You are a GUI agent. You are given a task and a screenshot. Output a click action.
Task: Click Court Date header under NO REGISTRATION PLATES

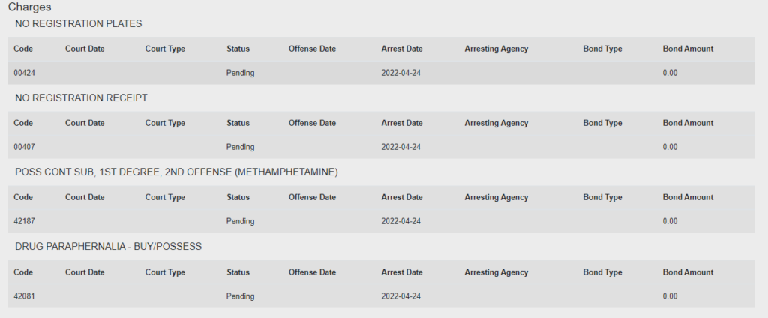point(85,49)
